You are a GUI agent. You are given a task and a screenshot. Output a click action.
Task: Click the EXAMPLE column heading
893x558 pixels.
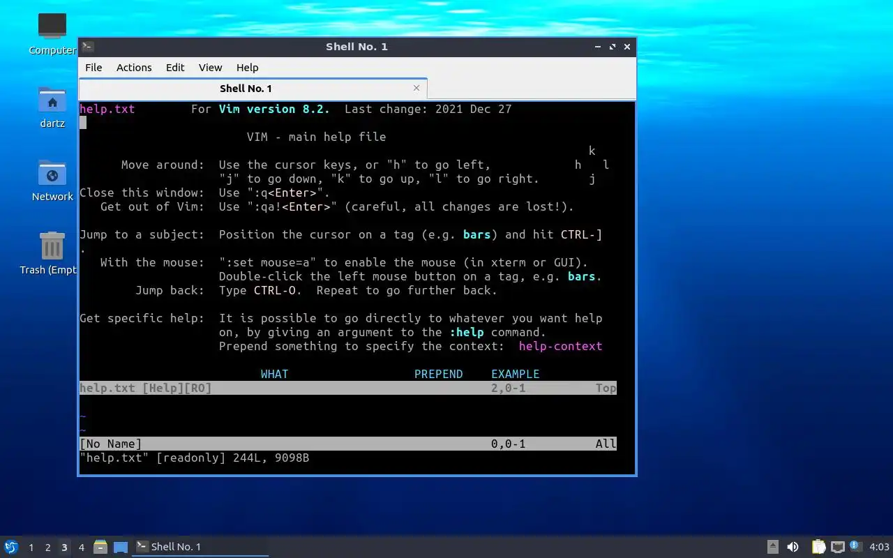pos(515,374)
